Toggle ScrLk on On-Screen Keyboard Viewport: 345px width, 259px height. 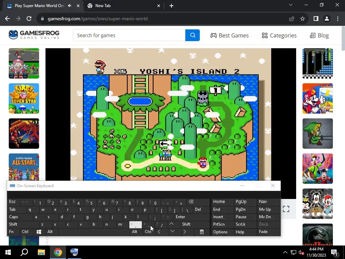[245, 224]
